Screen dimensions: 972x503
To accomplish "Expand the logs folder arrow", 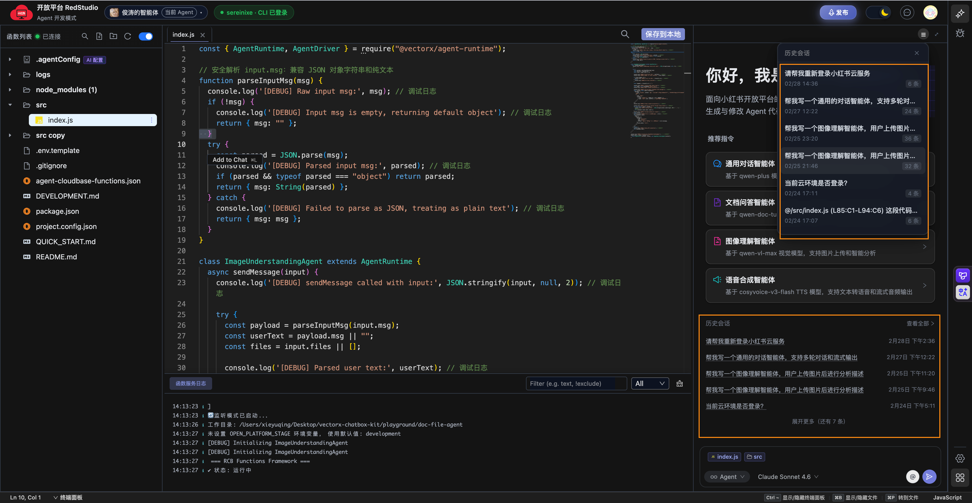I will [x=10, y=74].
